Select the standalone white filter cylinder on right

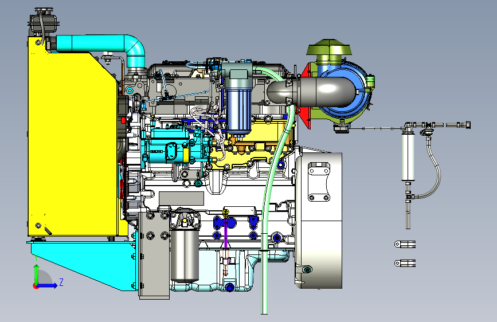point(408,157)
